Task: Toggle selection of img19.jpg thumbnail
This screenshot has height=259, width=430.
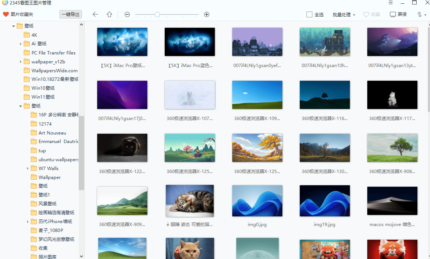Action: point(325,200)
